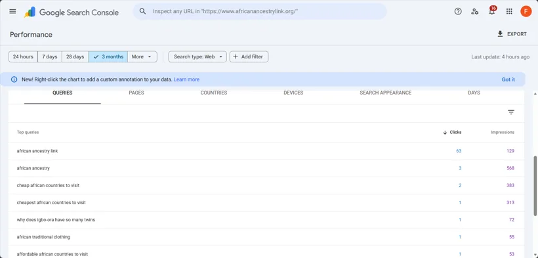Select the 24 hours date range
This screenshot has height=258, width=538.
click(23, 56)
